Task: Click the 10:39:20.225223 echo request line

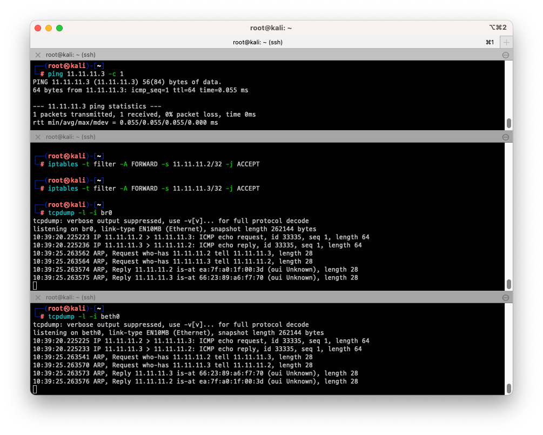Action: (x=201, y=237)
